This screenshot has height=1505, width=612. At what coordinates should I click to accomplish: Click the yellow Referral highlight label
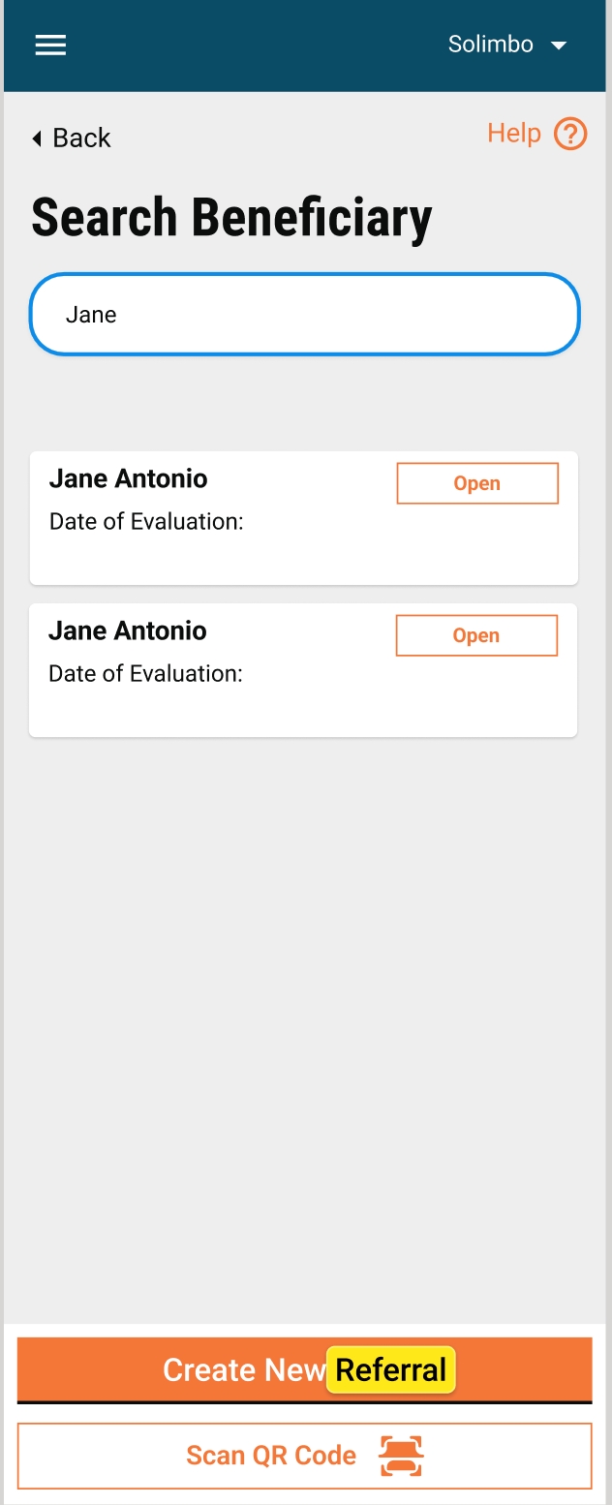click(x=390, y=1369)
